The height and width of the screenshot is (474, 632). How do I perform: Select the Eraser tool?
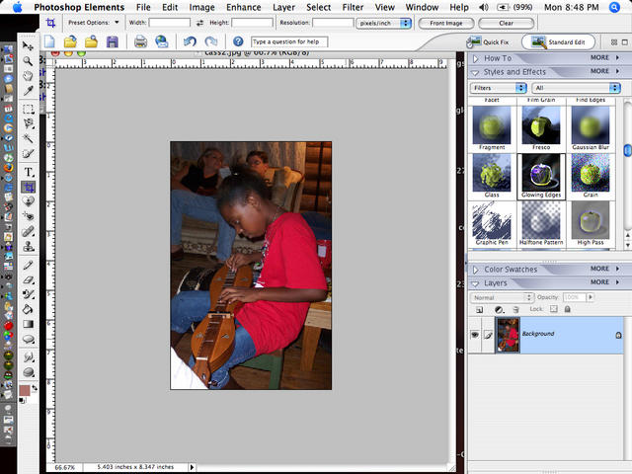(28, 279)
